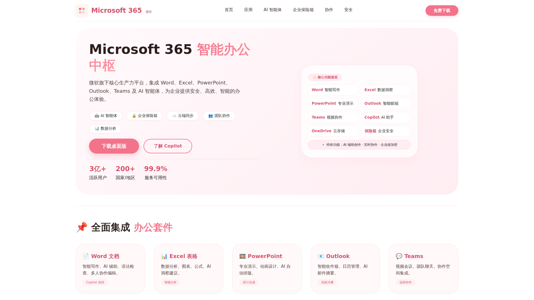Click the 核心功能速览 badge text

(x=328, y=77)
